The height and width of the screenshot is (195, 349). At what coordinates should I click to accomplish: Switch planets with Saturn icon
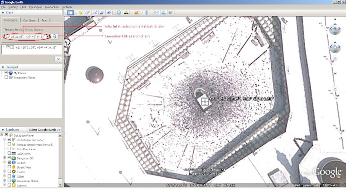click(136, 12)
